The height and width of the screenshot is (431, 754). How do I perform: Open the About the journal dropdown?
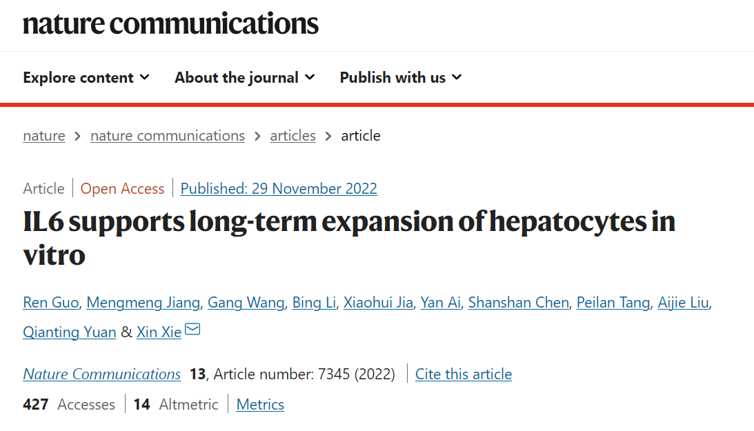click(x=245, y=77)
